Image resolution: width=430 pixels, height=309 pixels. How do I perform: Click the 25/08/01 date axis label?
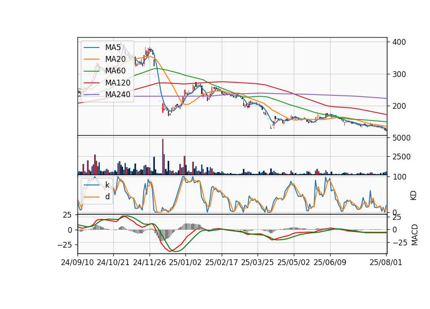386,262
